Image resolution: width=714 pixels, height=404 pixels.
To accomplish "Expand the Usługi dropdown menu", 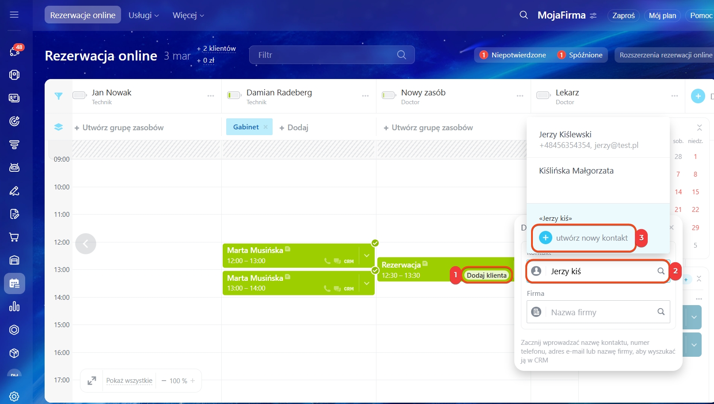I will [144, 15].
